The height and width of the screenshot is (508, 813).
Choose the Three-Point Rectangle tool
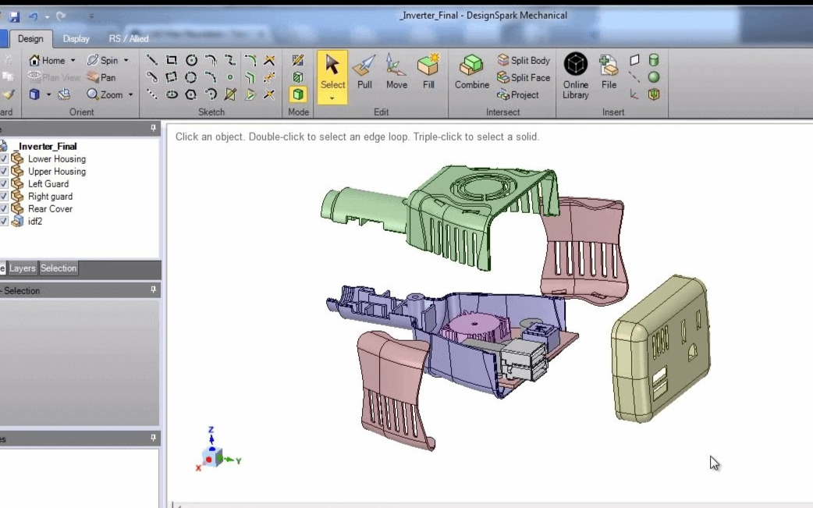(171, 77)
